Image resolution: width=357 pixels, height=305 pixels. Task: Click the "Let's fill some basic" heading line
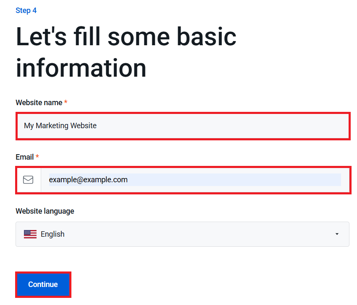pos(126,37)
